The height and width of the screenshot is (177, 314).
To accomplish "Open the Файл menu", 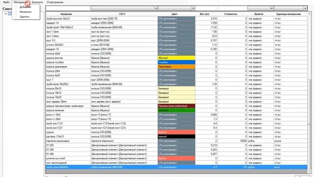I will [6, 2].
